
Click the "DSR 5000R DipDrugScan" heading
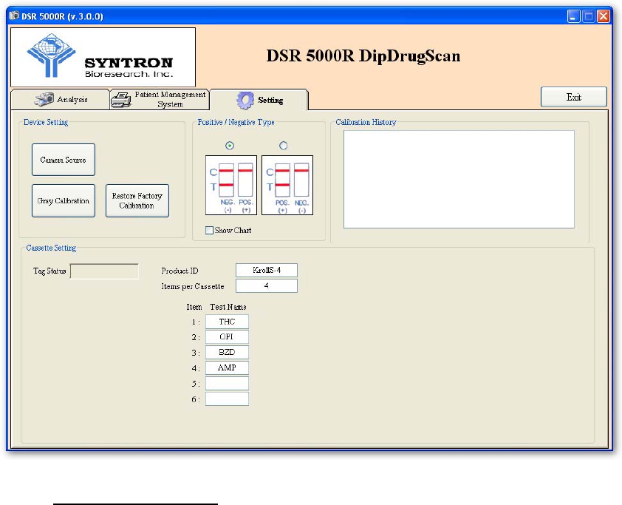click(x=363, y=56)
